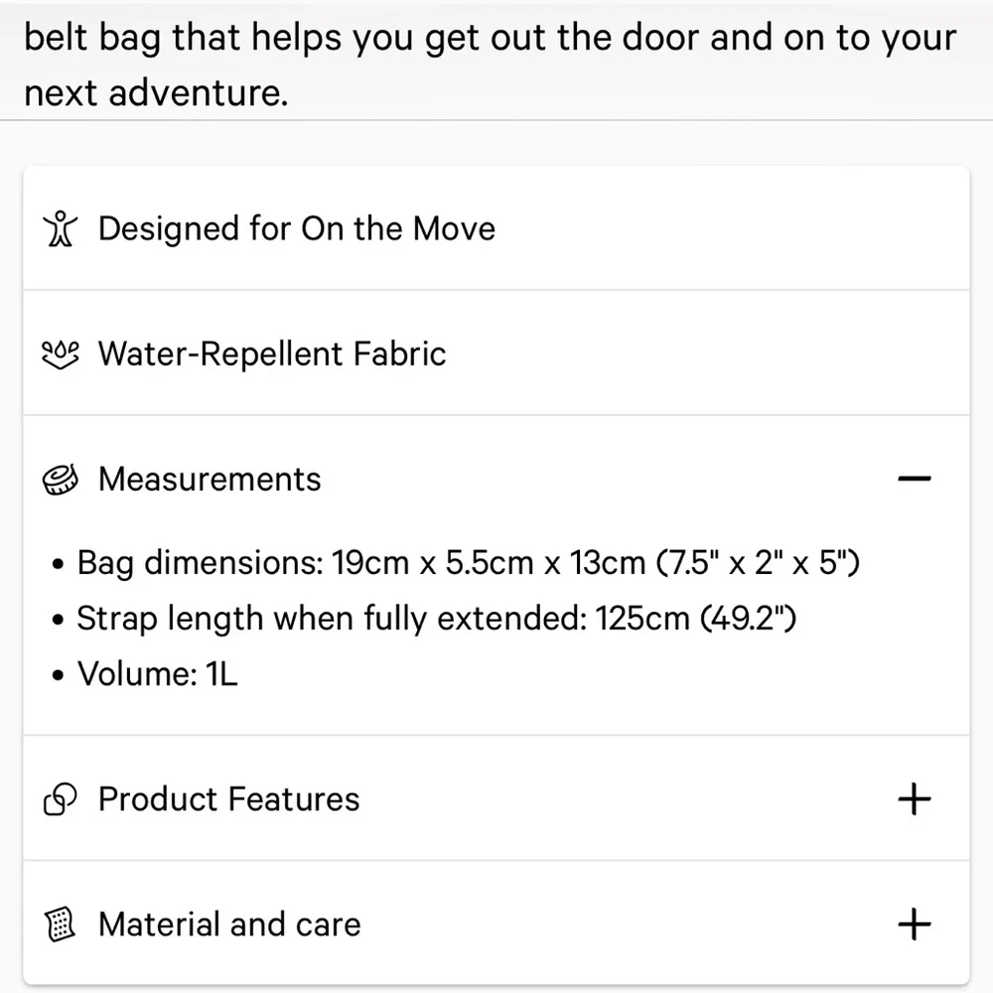Expand Product Features with the plus icon
993x993 pixels.
coord(914,799)
